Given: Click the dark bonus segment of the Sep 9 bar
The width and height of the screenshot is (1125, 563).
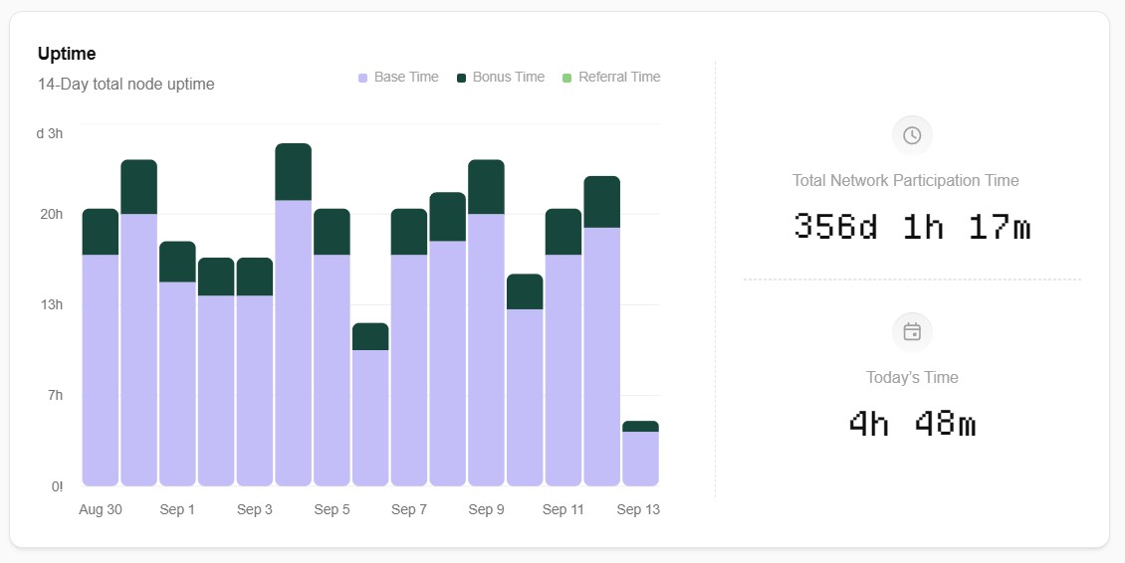Looking at the screenshot, I should point(487,186).
